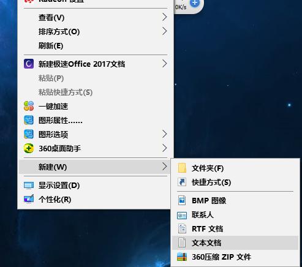Click the 联系人 contact card icon
Viewport: 302px width, 267px height.
(182, 215)
